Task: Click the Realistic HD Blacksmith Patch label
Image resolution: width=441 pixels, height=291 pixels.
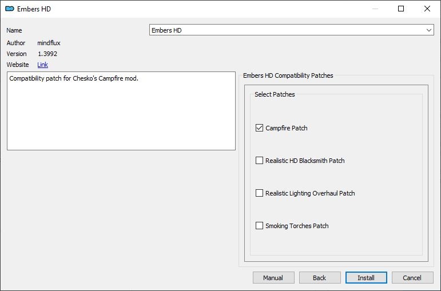Action: click(305, 161)
